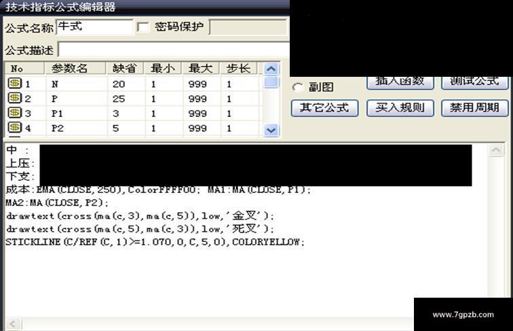The width and height of the screenshot is (513, 331).
Task: Click the 公式名称 input field
Action: click(94, 27)
